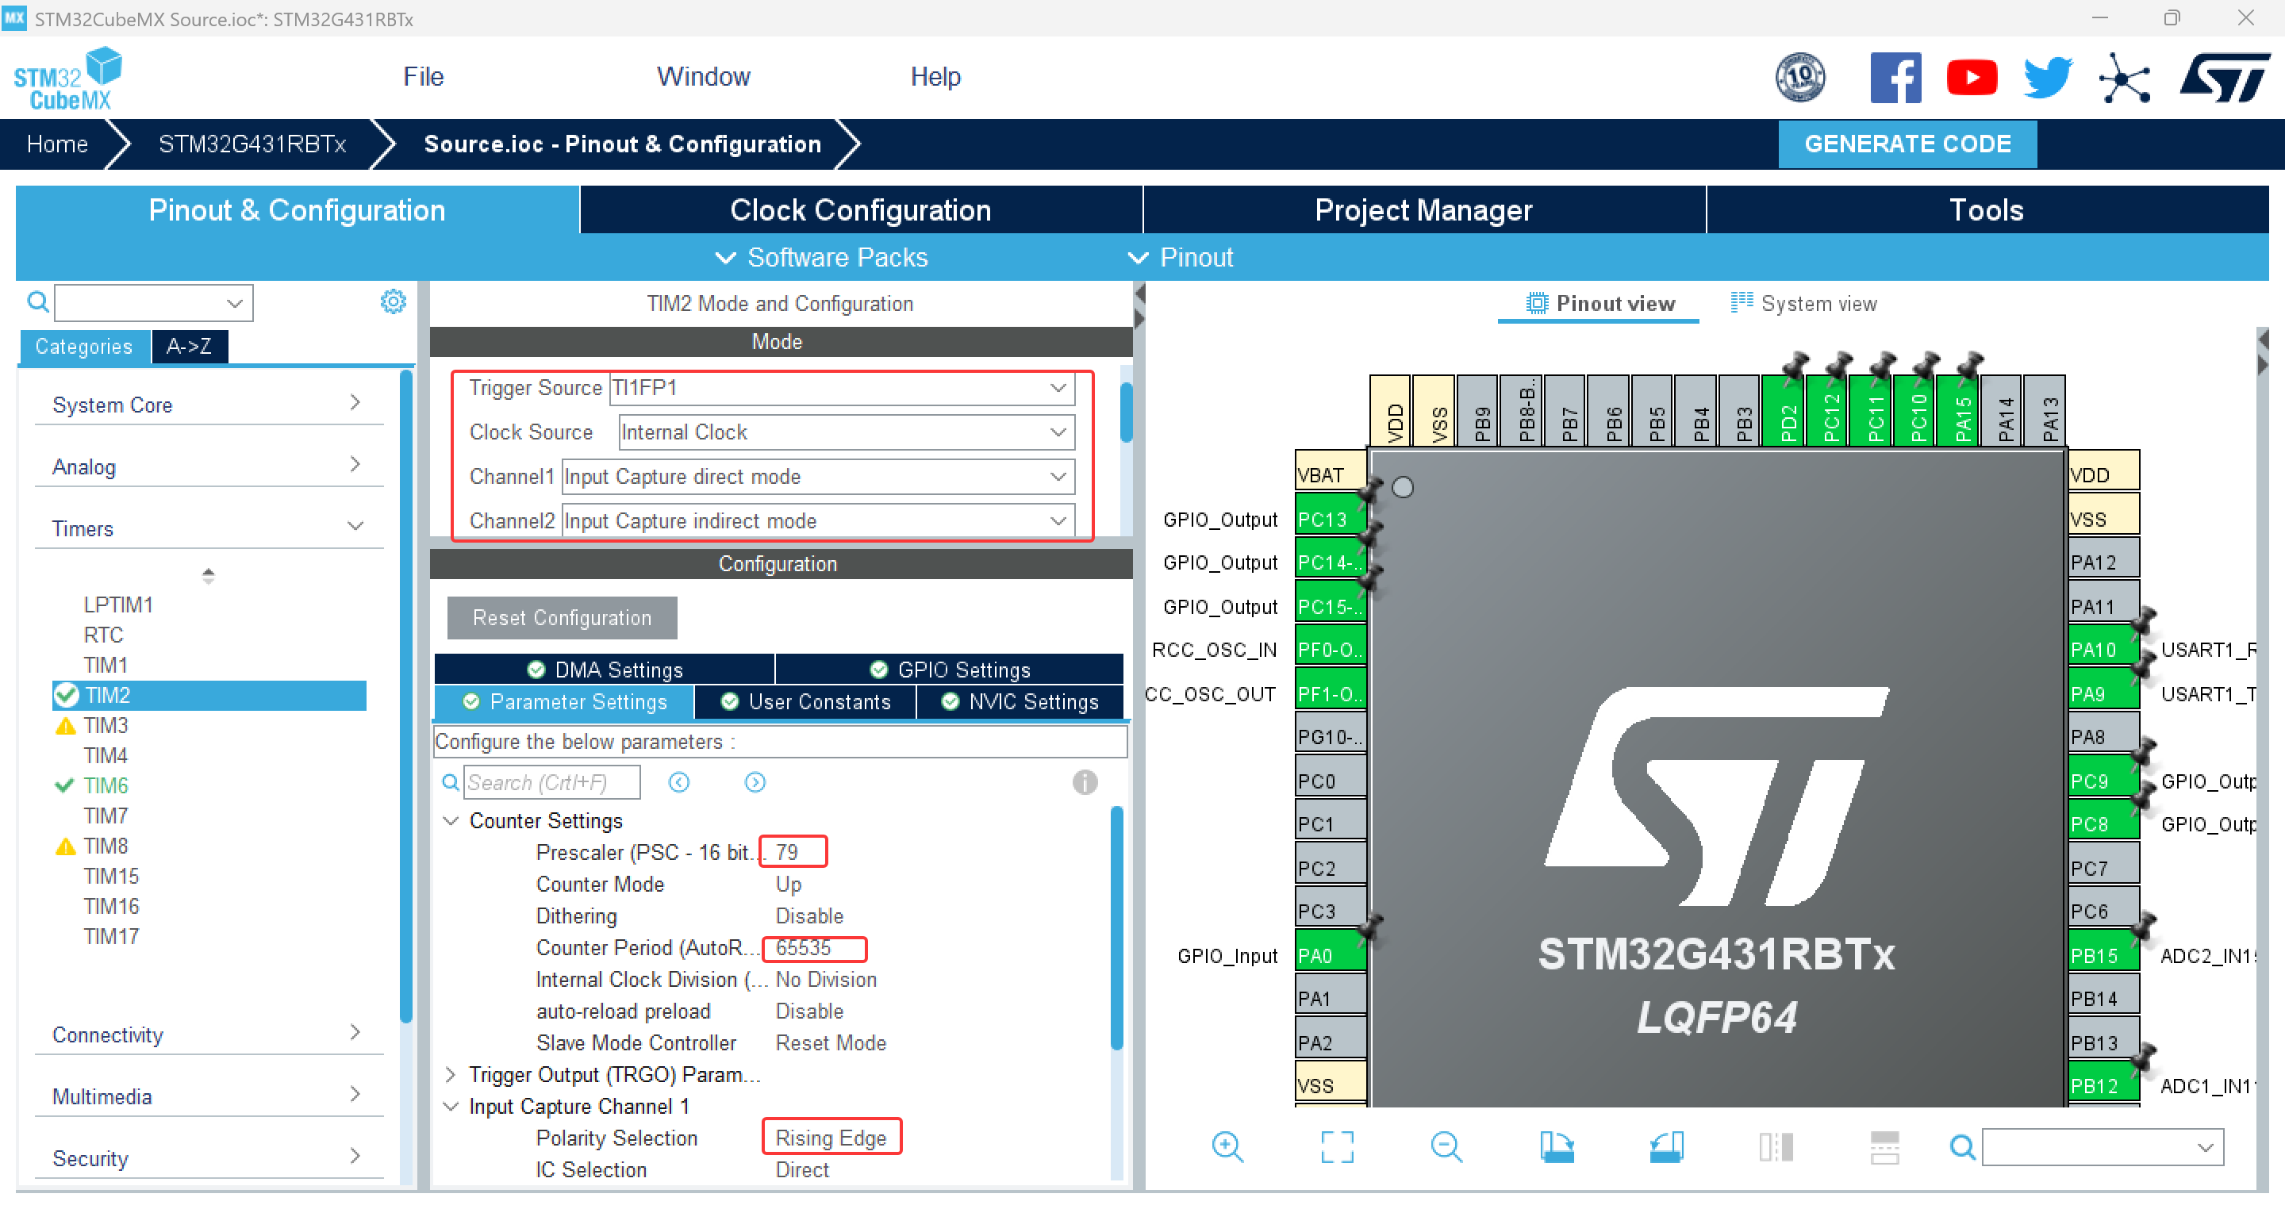2285x1209 pixels.
Task: Click the parameter search magnifier icon
Action: 451,781
